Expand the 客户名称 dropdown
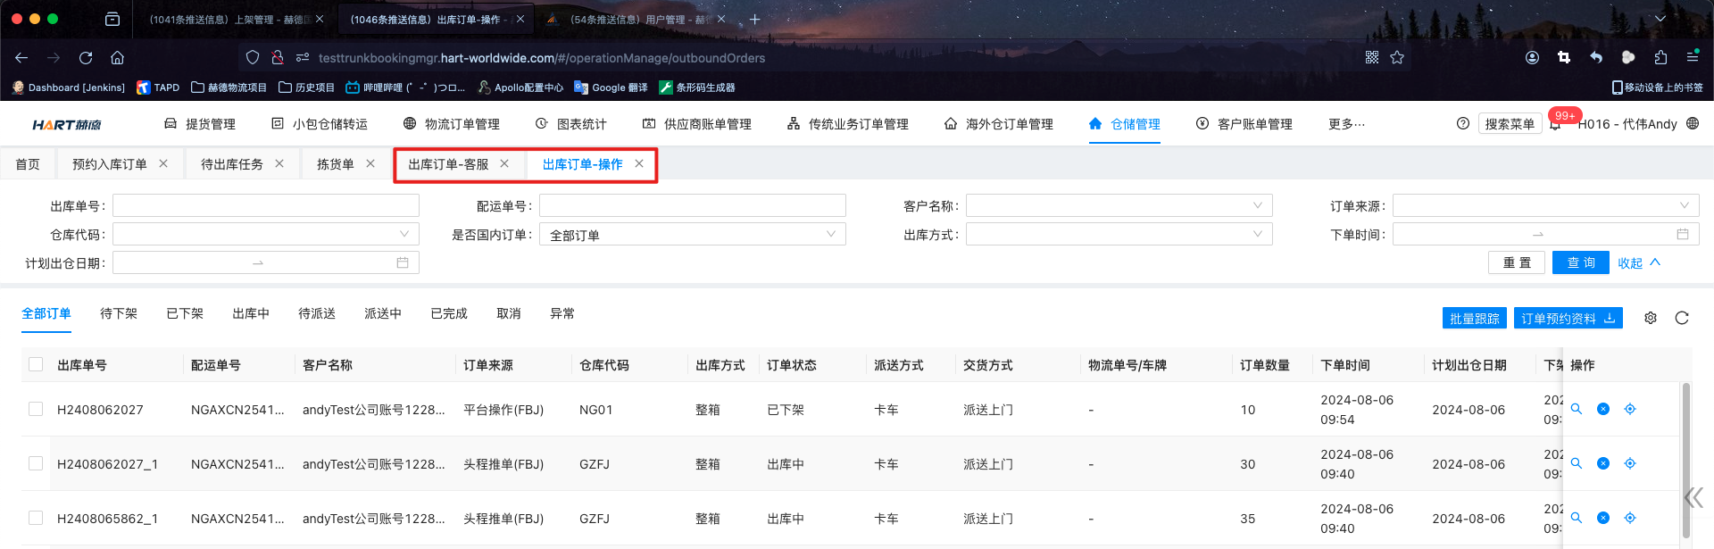 click(x=1119, y=206)
